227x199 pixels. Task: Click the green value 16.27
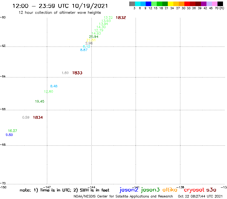point(13,131)
